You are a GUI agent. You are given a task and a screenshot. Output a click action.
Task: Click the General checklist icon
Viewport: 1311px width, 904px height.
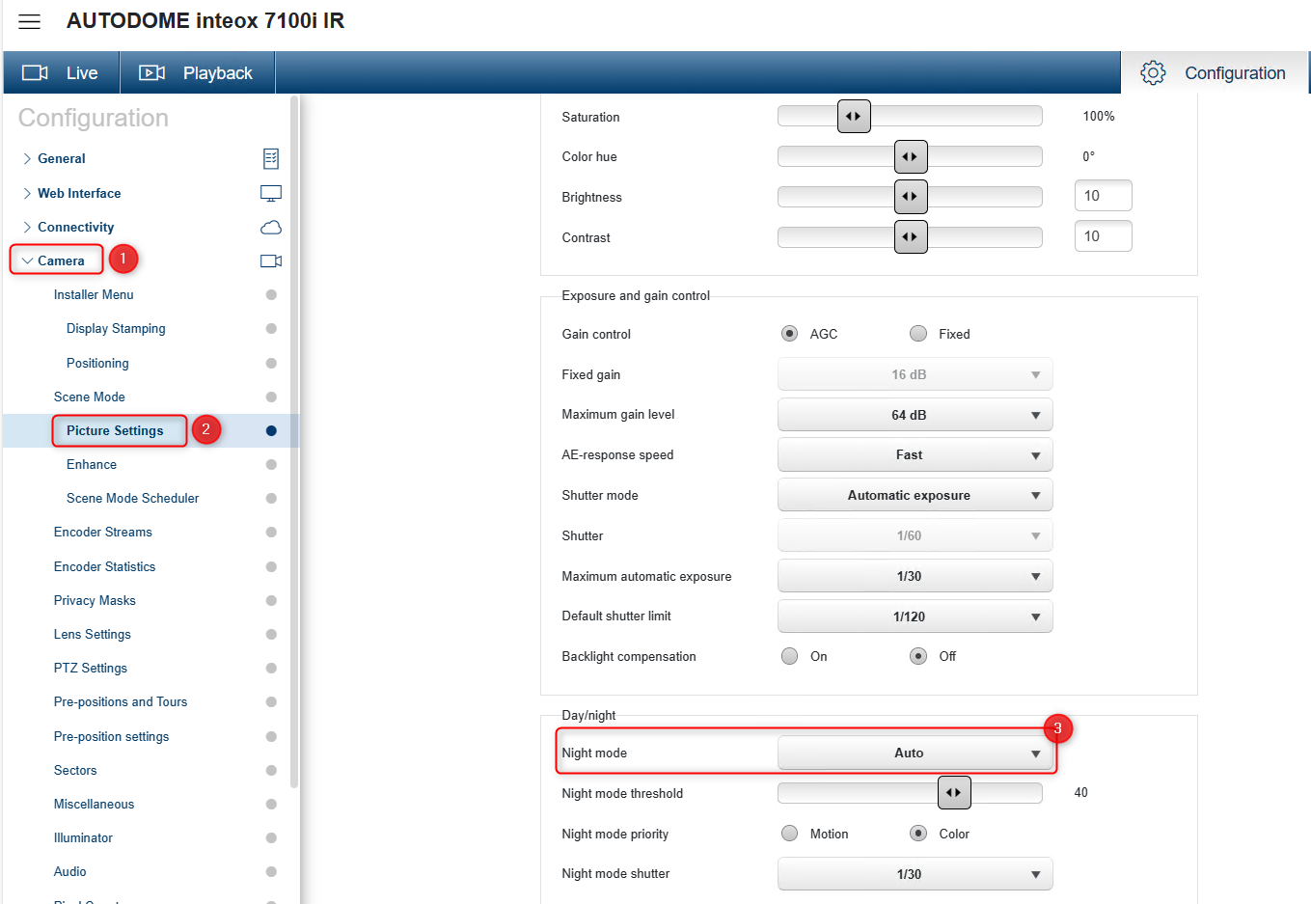coord(271,158)
